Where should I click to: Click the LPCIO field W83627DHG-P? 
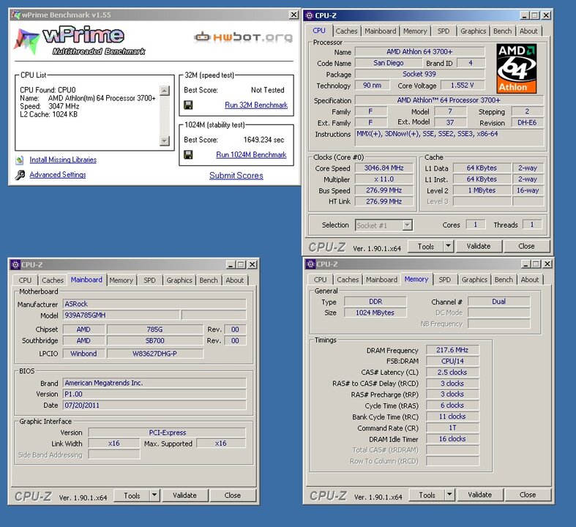click(154, 354)
